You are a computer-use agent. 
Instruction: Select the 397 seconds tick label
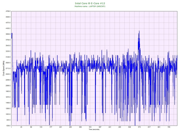pyautogui.click(x=100, y=127)
